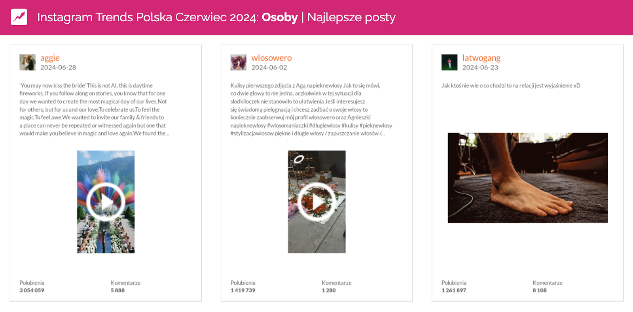
Task: Click the trending arrow logo icon
Action: 19,17
